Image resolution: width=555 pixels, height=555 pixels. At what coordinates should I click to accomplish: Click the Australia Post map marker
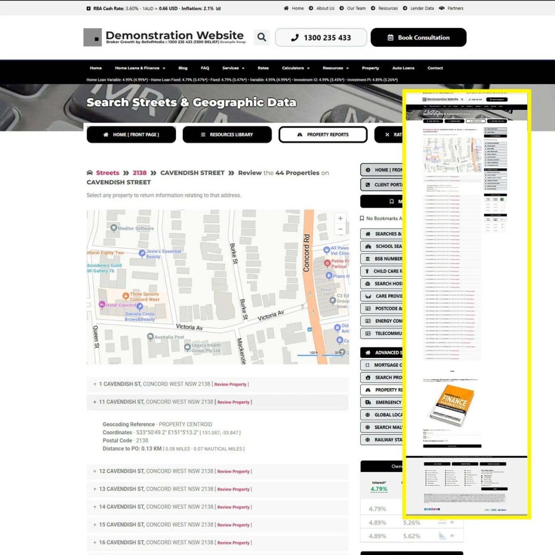[150, 336]
